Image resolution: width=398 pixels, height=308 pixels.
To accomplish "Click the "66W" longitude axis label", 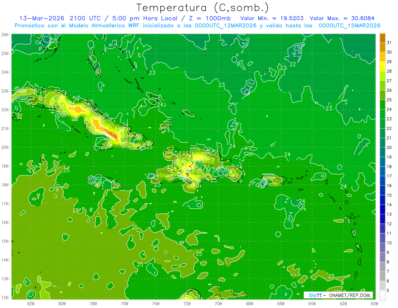I will [281, 303].
